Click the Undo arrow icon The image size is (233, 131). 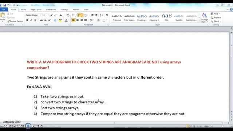coord(8,5)
